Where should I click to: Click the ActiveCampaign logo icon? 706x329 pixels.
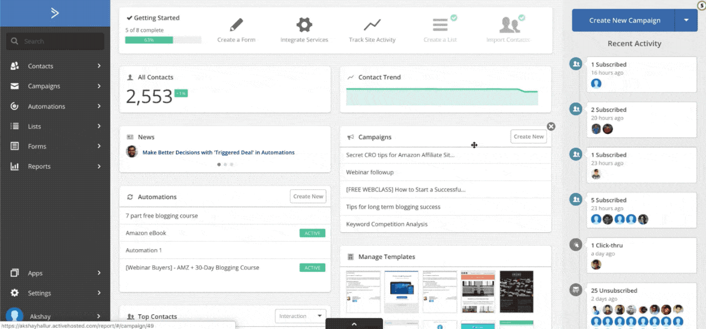click(x=55, y=13)
